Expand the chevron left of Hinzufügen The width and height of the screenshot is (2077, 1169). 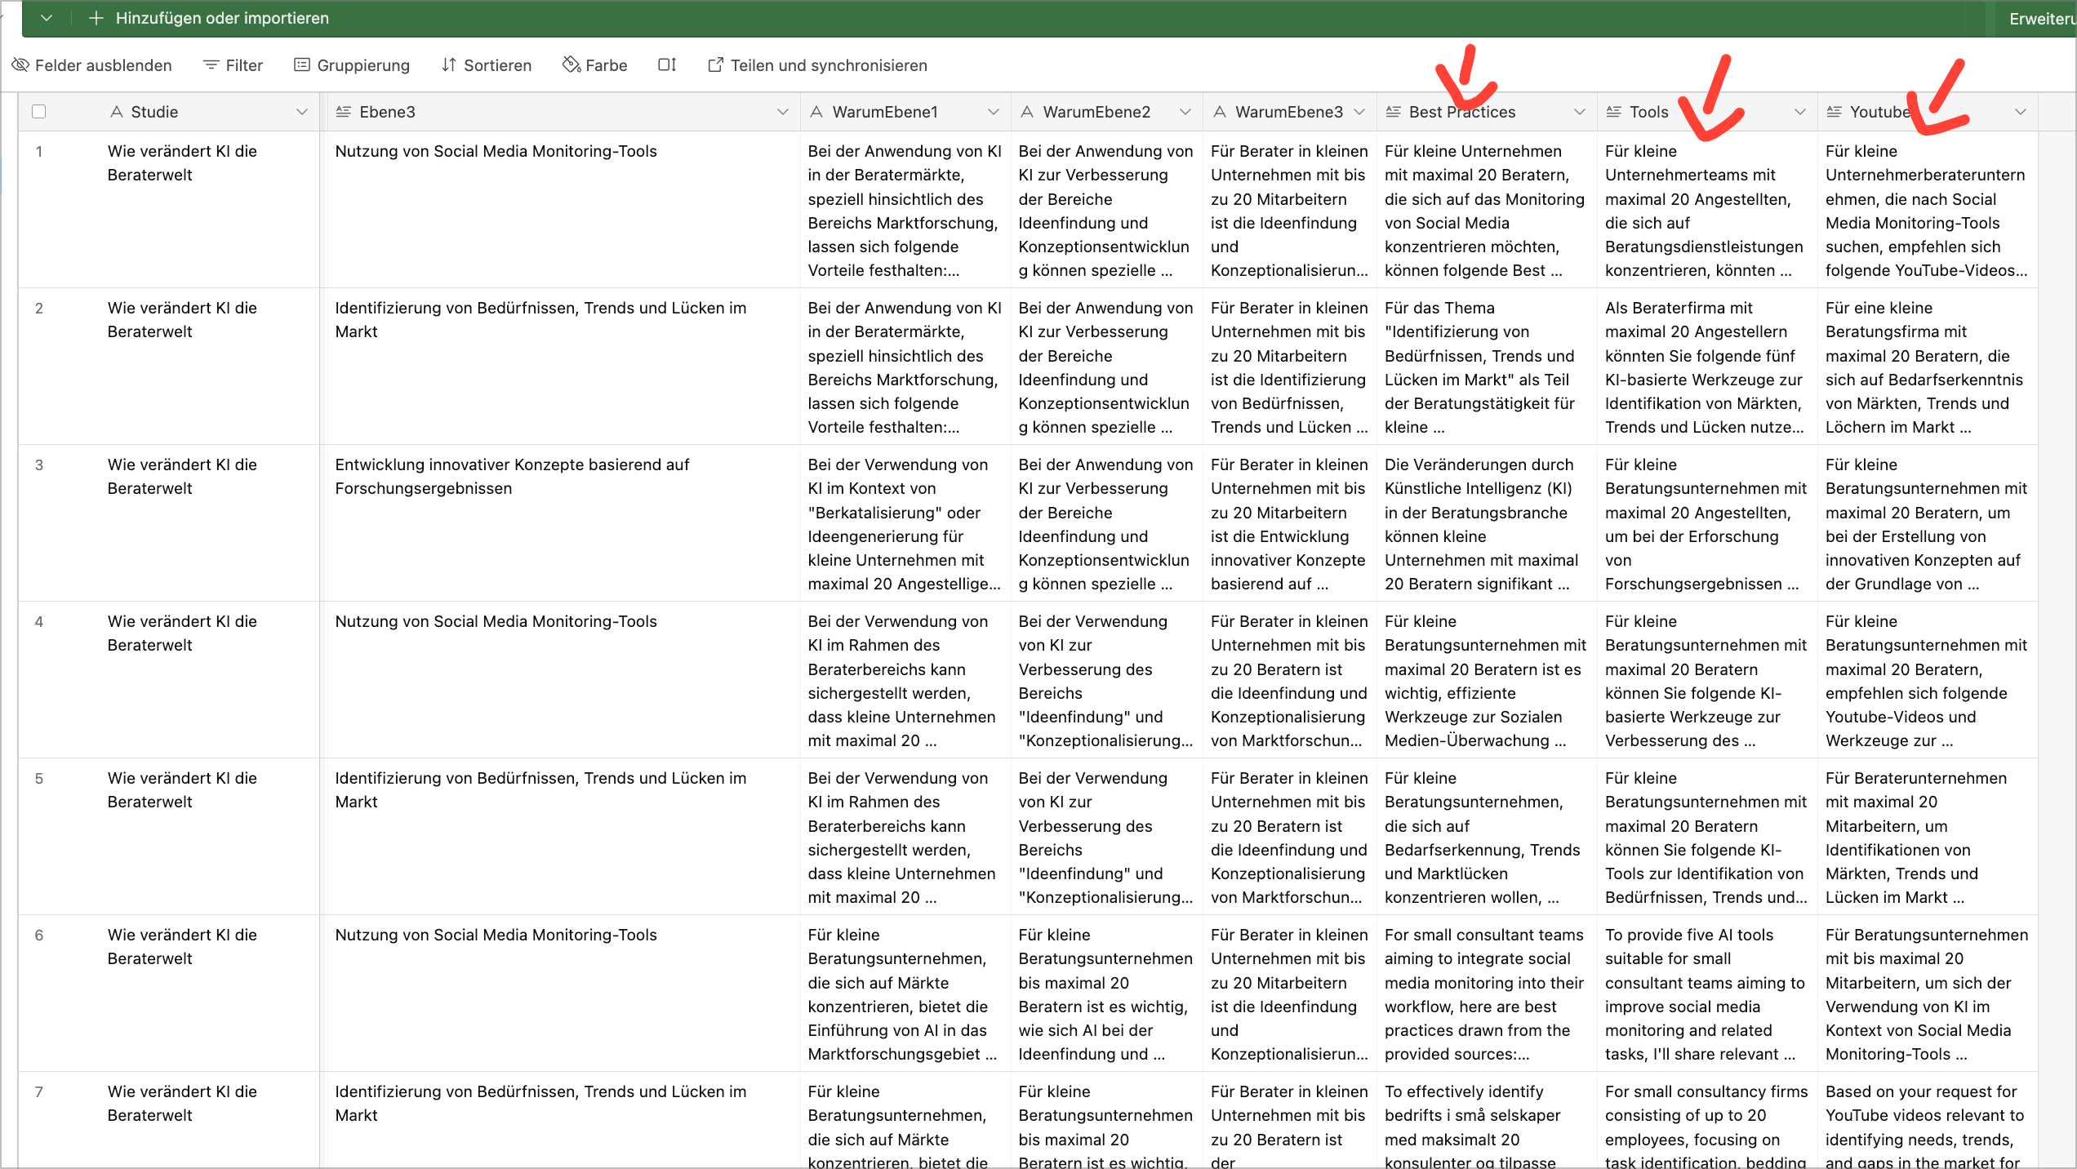pyautogui.click(x=47, y=18)
